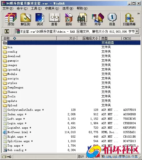Select the download folder icon
Screen dimensions: 142x160
pos(5,56)
